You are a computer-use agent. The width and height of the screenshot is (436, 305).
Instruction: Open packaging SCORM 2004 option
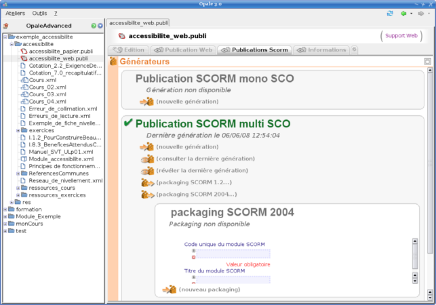(197, 195)
